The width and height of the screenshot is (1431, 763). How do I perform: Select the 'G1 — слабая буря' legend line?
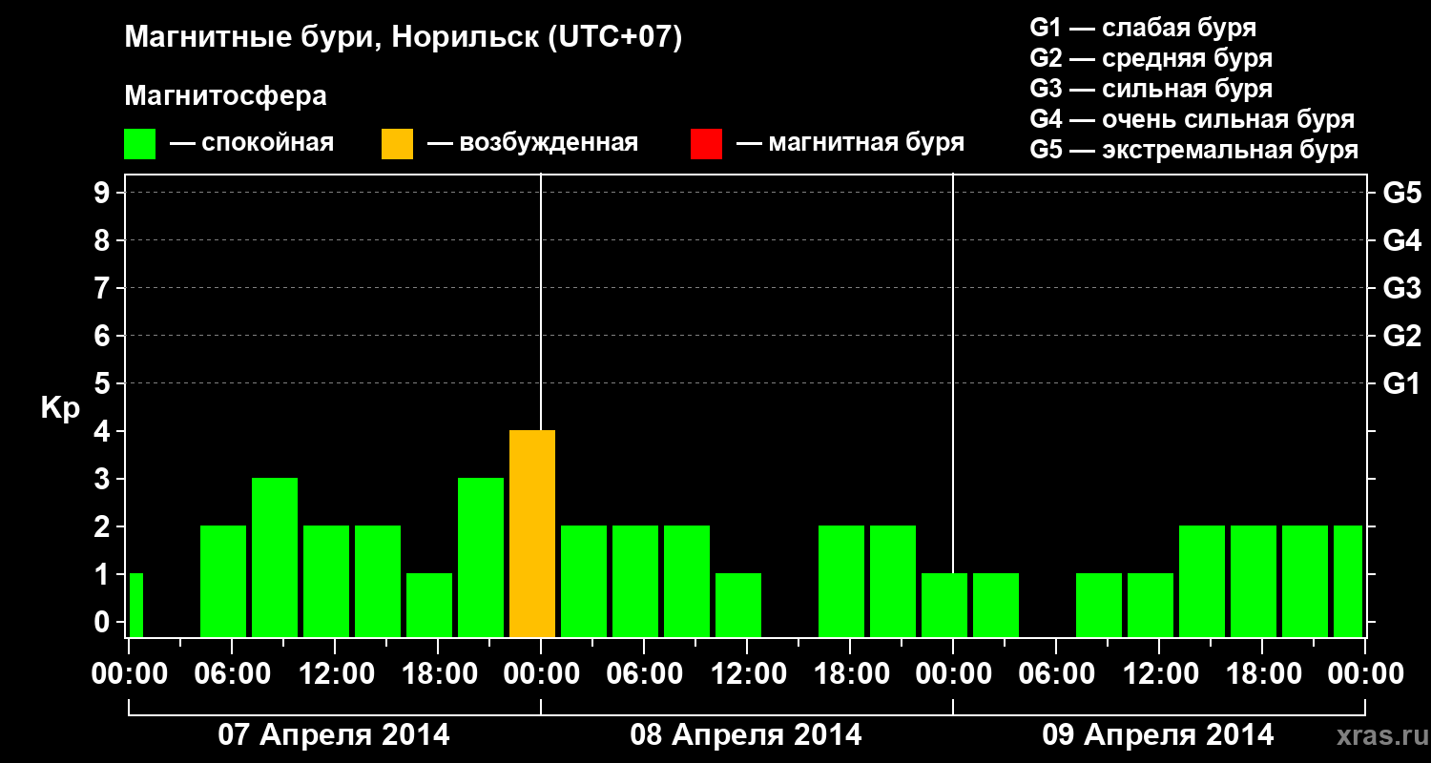coord(1143,28)
